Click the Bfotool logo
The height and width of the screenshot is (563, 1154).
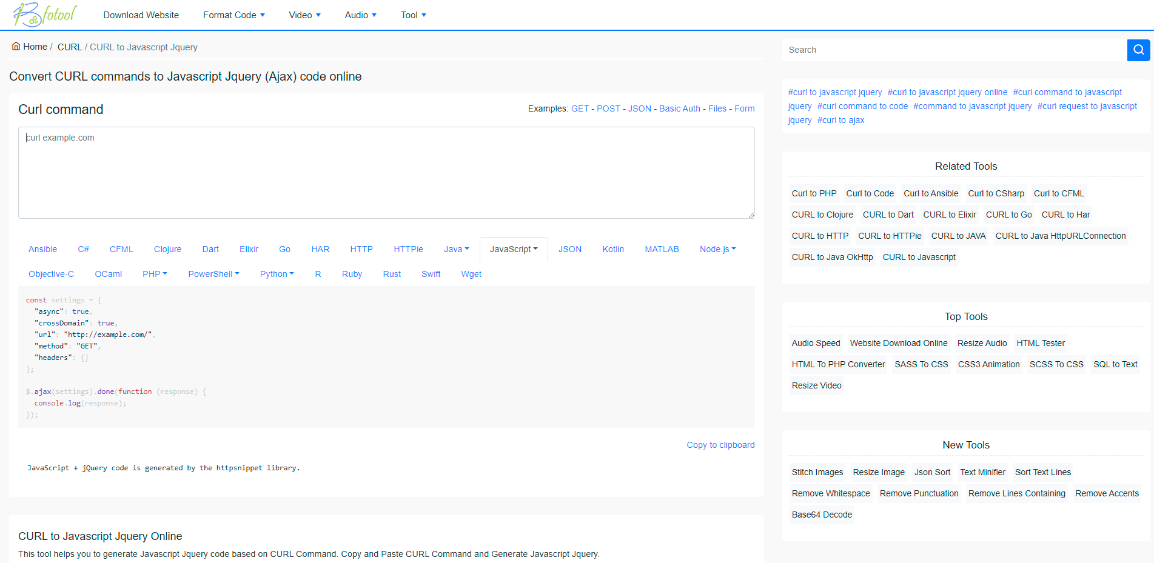[x=45, y=15]
